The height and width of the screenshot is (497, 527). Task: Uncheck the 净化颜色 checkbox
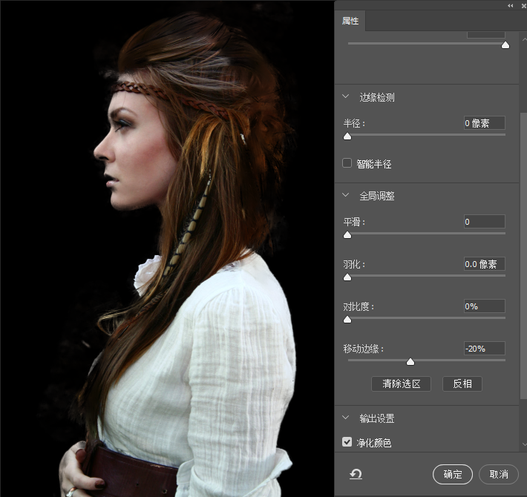[347, 442]
